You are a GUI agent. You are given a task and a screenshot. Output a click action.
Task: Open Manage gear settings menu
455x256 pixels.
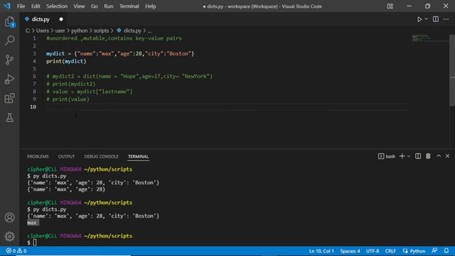tap(9, 236)
